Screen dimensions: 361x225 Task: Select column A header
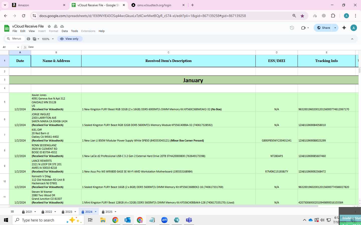(x=20, y=52)
